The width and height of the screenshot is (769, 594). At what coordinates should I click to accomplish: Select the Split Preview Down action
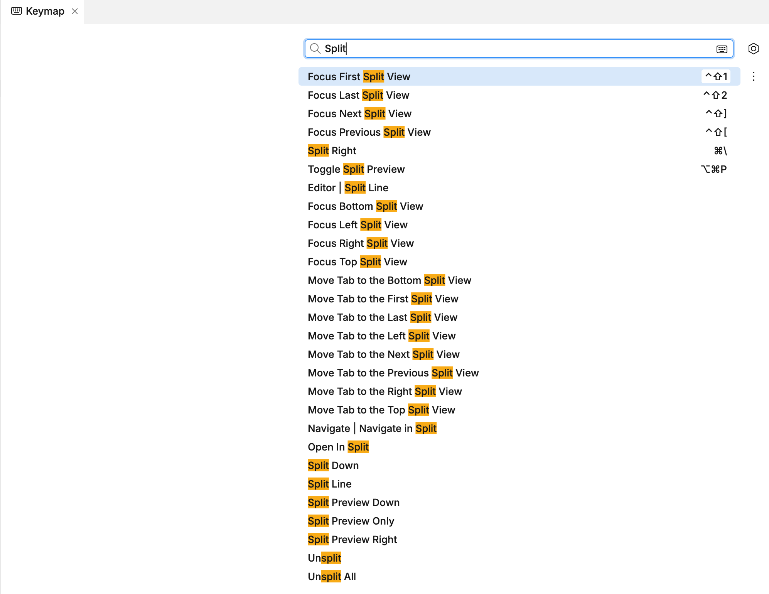(x=519, y=502)
